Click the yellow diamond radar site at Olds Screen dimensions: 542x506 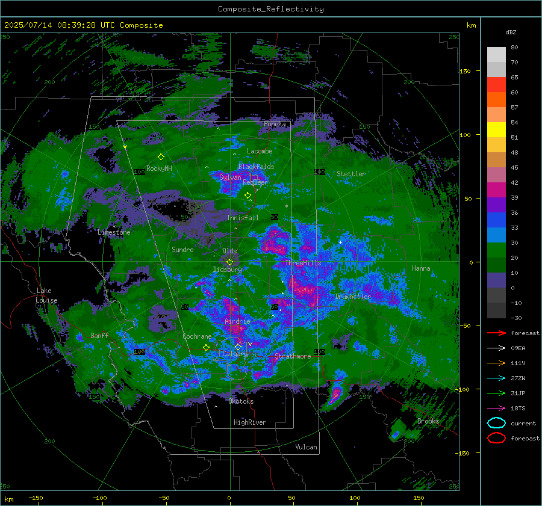[229, 262]
